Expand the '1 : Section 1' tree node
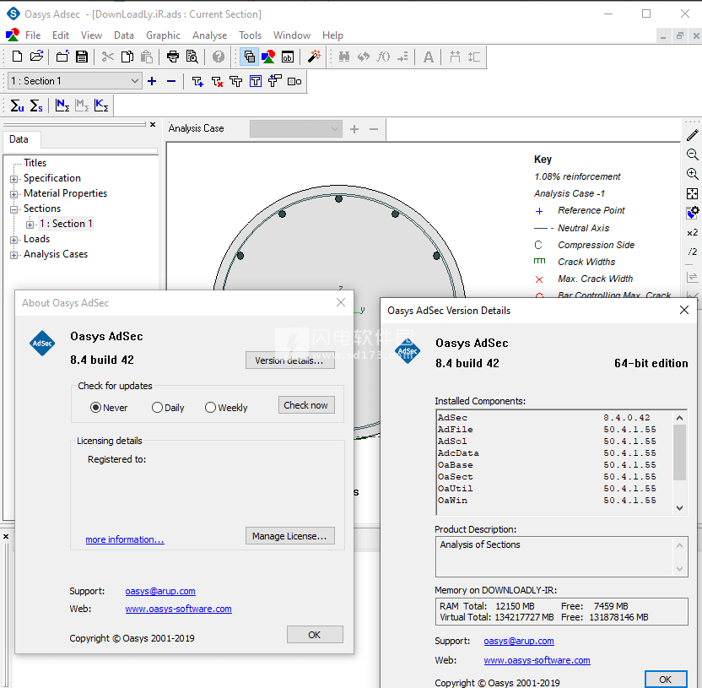702x688 pixels. (30, 225)
